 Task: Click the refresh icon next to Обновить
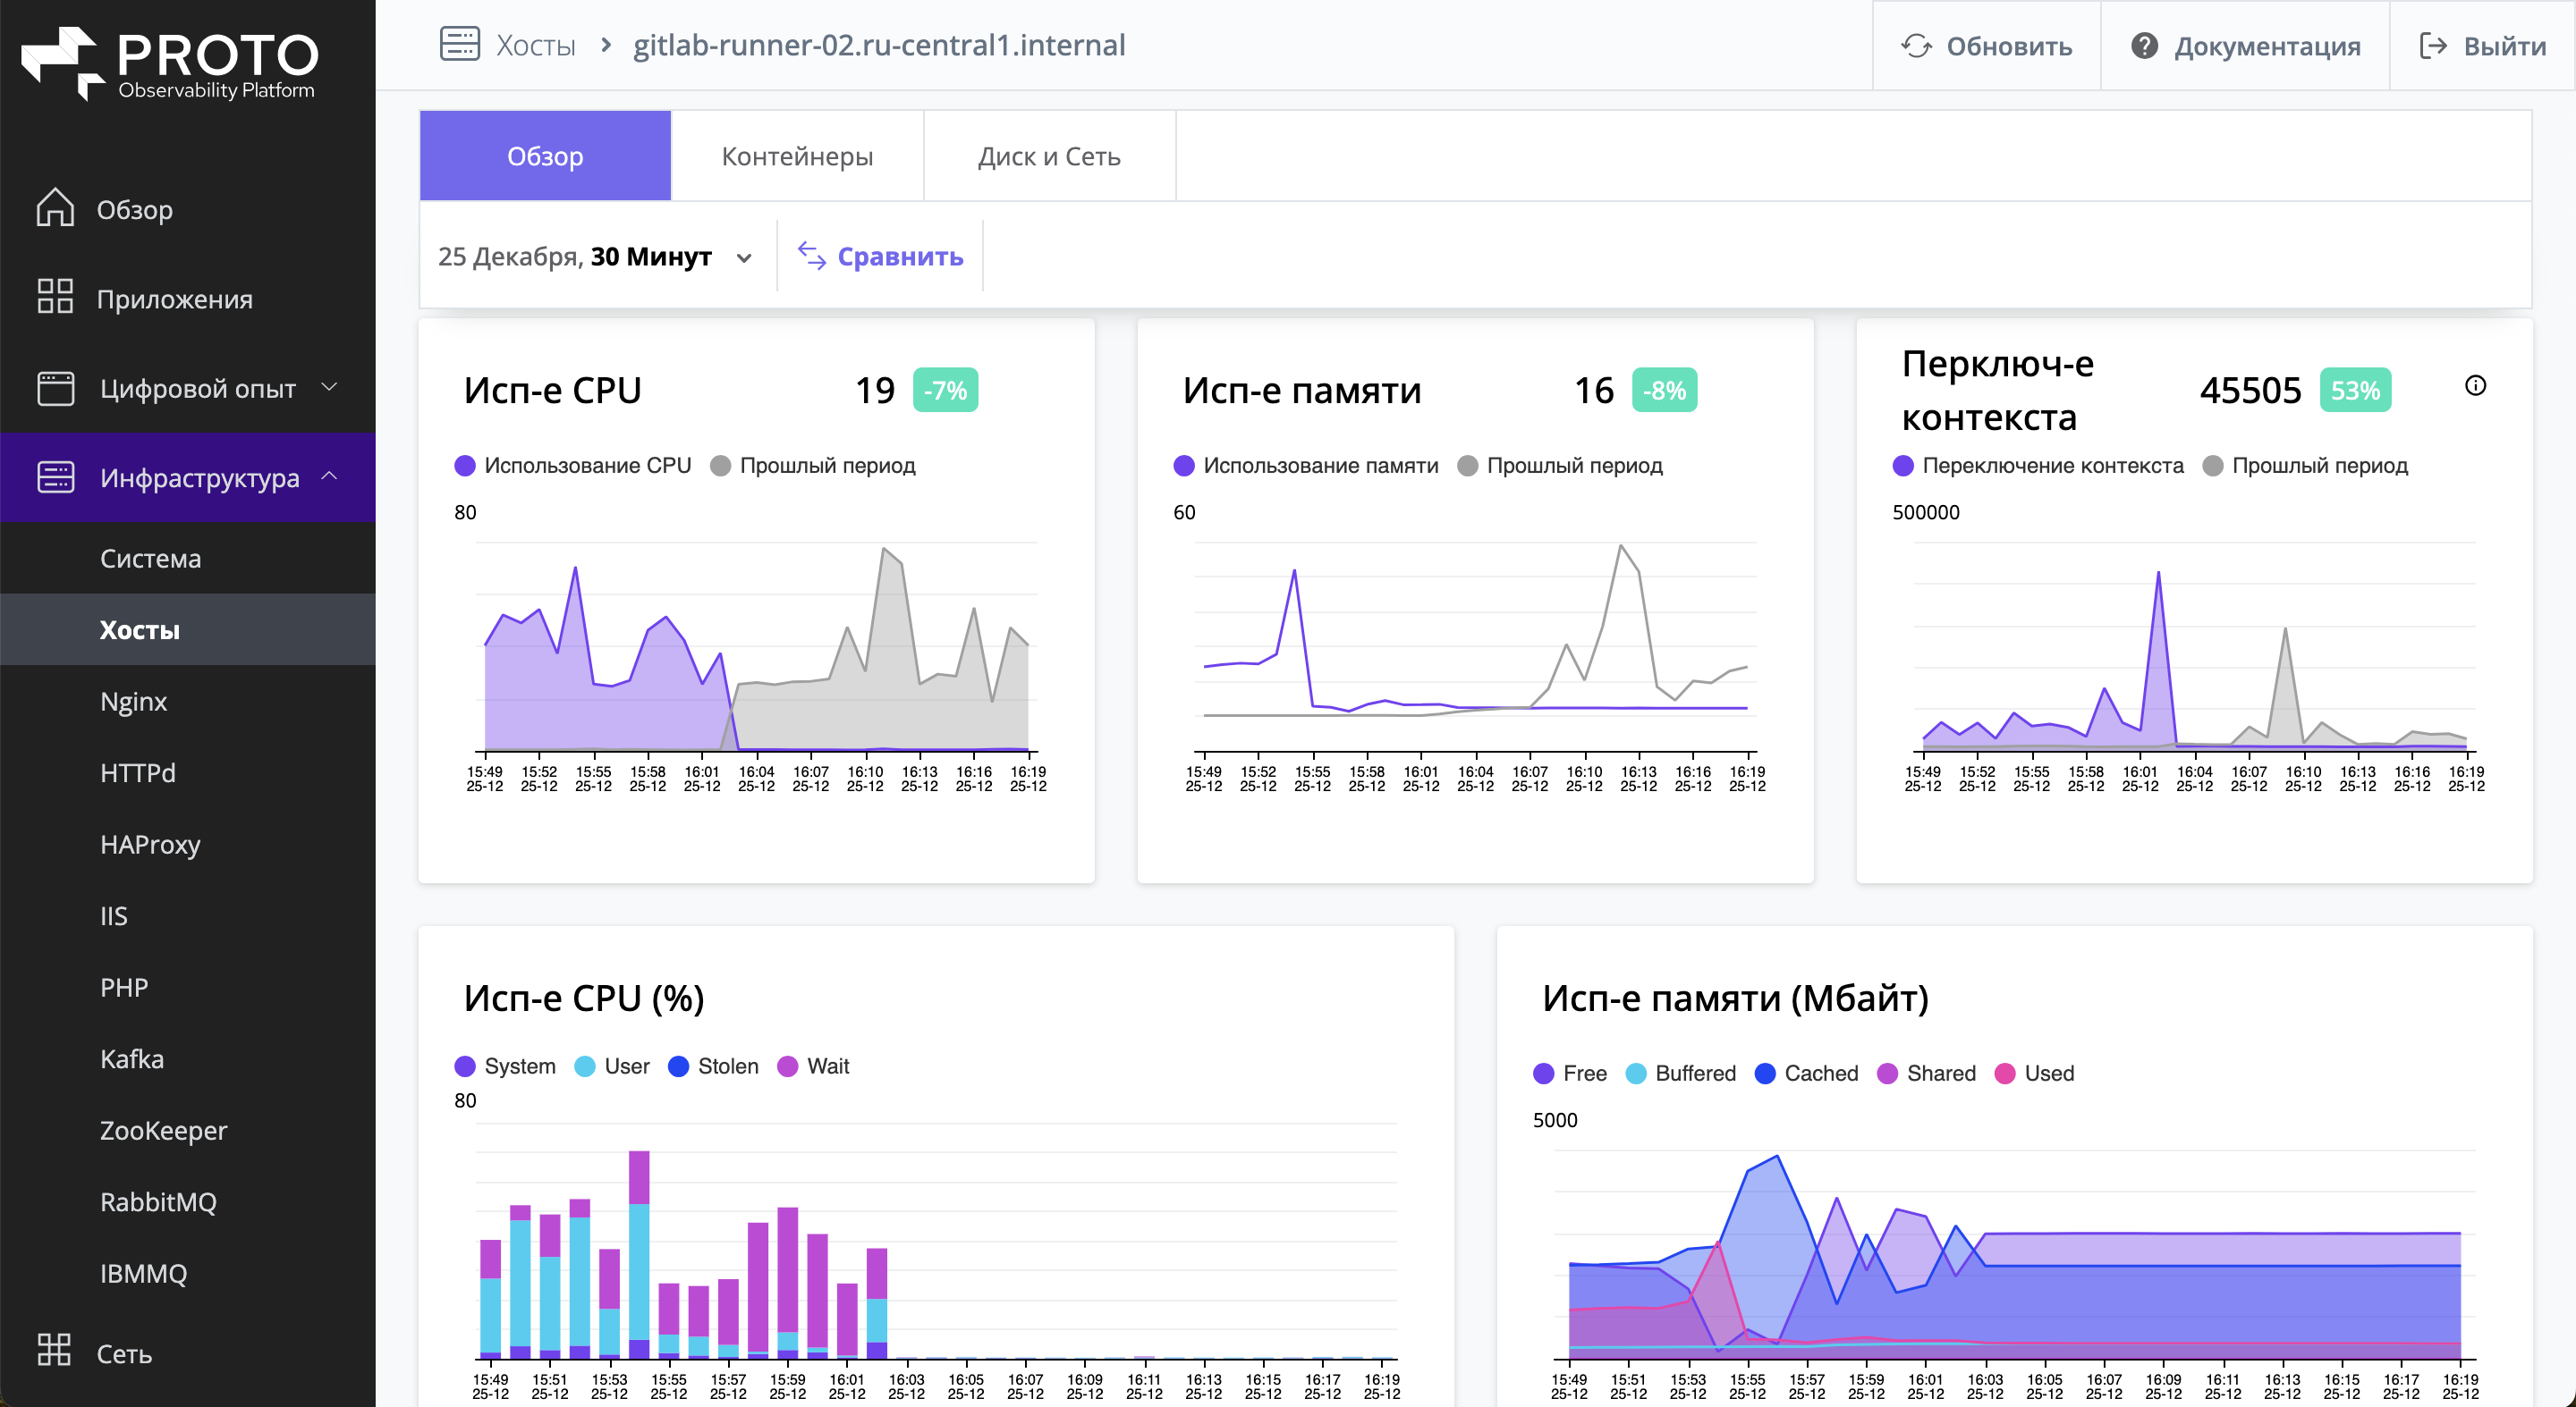[x=1915, y=46]
